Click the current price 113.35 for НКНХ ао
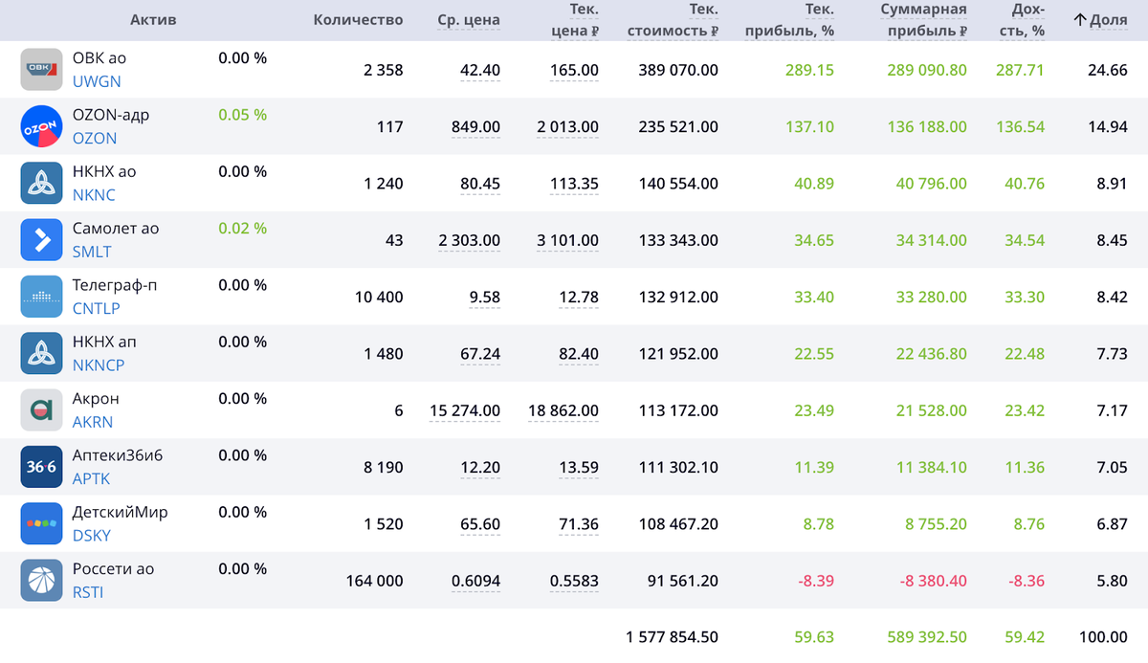Image resolution: width=1148 pixels, height=663 pixels. pyautogui.click(x=574, y=184)
